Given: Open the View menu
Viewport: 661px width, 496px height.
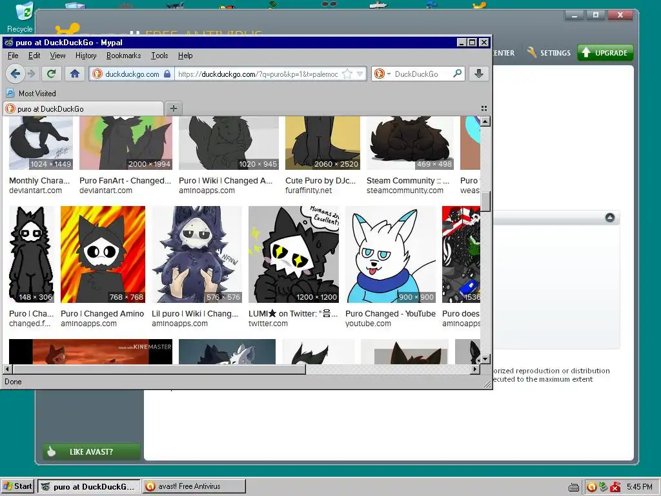Looking at the screenshot, I should coord(57,56).
